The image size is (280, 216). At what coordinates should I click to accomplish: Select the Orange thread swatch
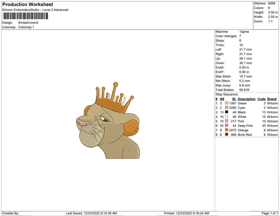[x=226, y=130]
